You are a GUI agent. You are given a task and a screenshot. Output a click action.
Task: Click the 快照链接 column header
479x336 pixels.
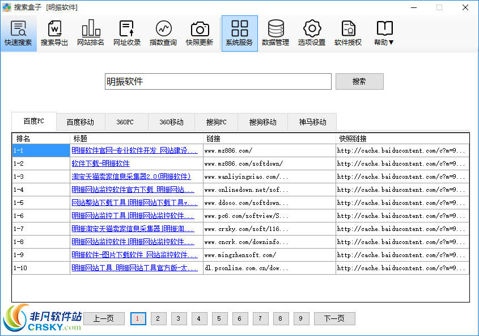point(402,138)
